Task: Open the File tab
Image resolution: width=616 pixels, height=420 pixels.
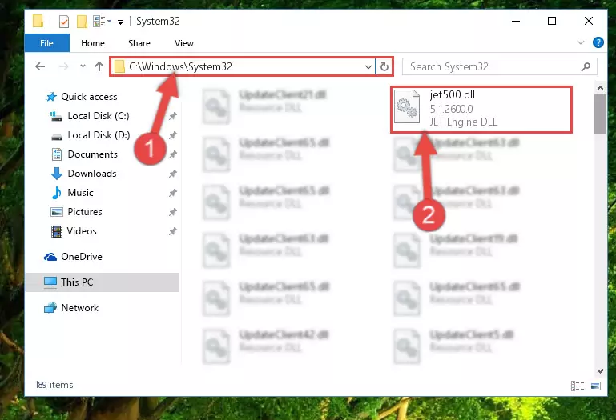Action: coord(46,43)
